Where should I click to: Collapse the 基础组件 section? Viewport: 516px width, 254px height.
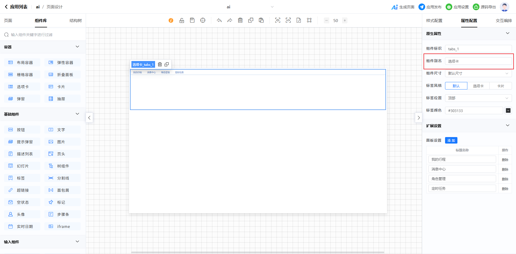click(x=77, y=114)
